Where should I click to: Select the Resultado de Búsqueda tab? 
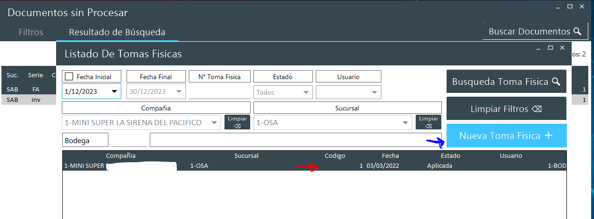pos(117,32)
